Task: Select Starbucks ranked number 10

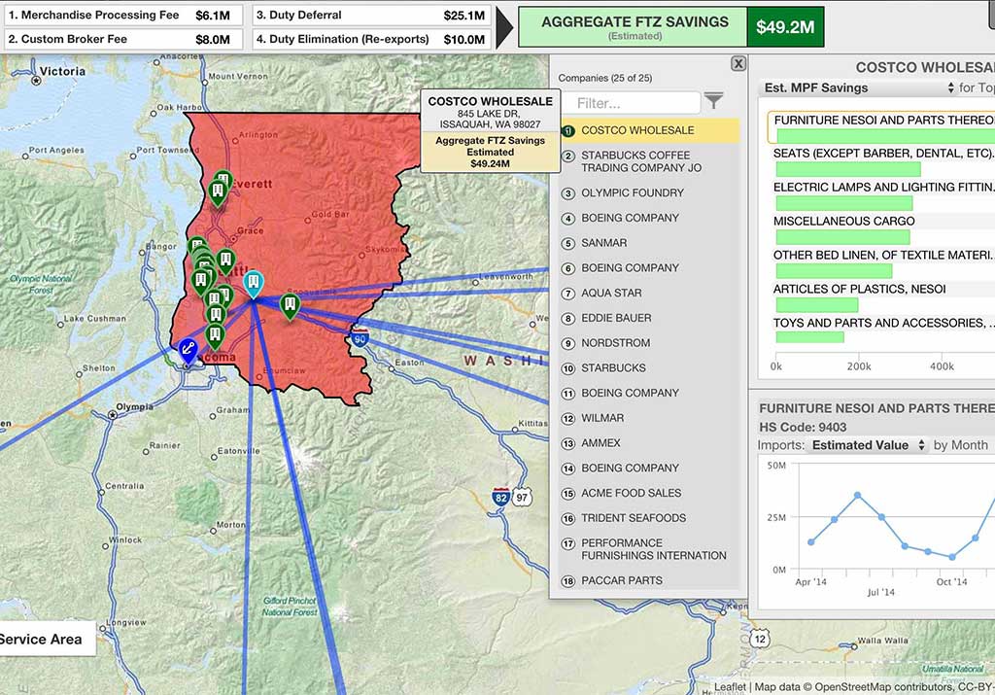Action: point(650,368)
